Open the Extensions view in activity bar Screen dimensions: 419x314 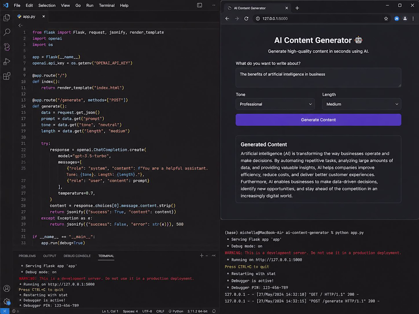[7, 76]
